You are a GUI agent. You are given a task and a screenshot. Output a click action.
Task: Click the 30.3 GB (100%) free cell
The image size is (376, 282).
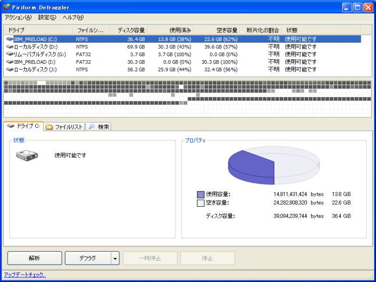tap(219, 62)
